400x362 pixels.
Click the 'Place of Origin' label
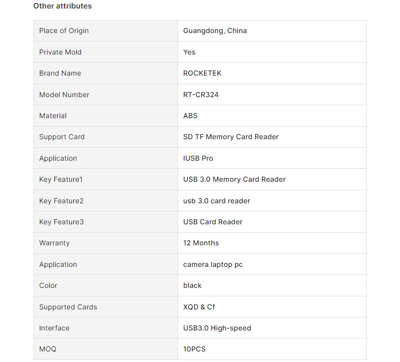64,31
